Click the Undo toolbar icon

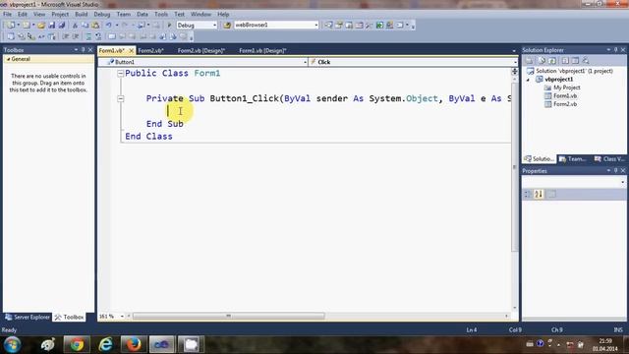tap(109, 25)
